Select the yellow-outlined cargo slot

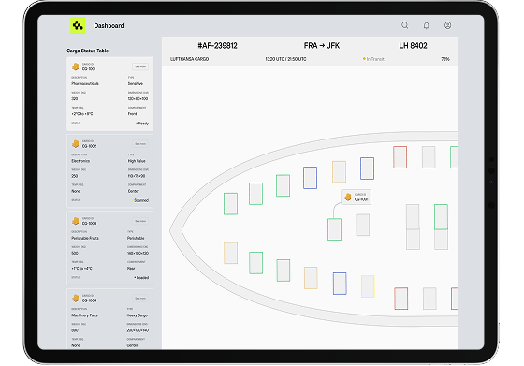tap(368, 286)
